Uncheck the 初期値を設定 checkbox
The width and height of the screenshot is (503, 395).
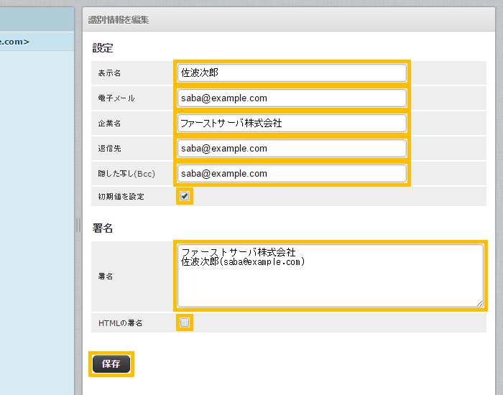185,196
